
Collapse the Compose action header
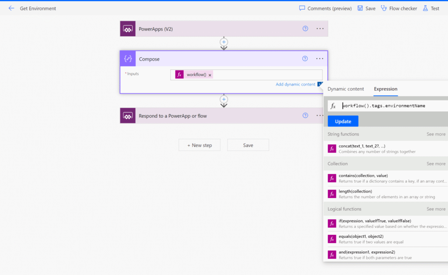pyautogui.click(x=224, y=58)
